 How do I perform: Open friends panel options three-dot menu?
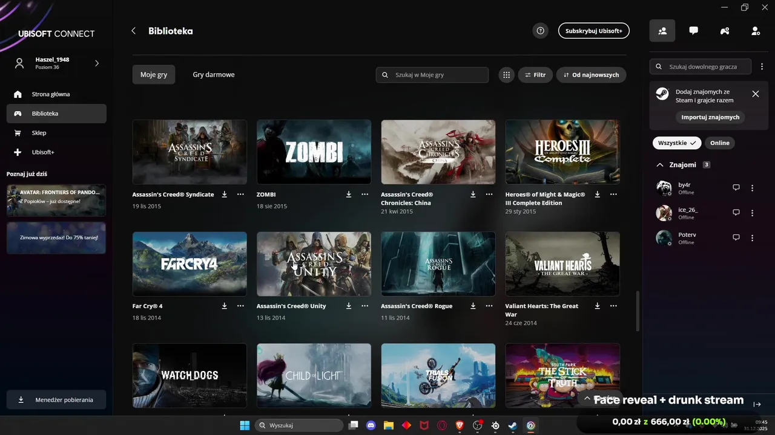762,66
